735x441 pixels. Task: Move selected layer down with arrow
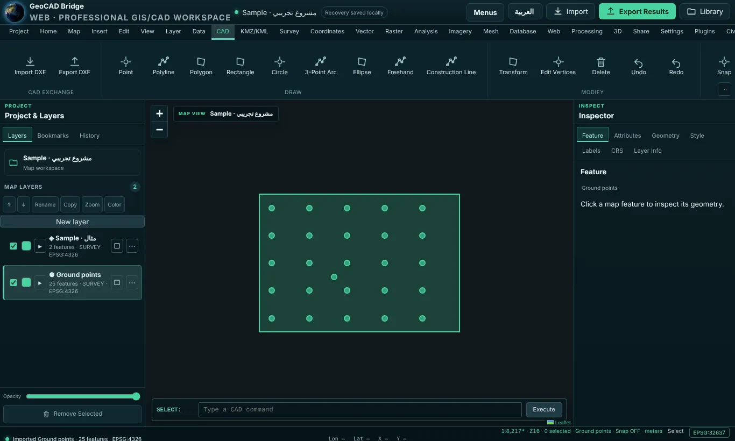pos(24,204)
